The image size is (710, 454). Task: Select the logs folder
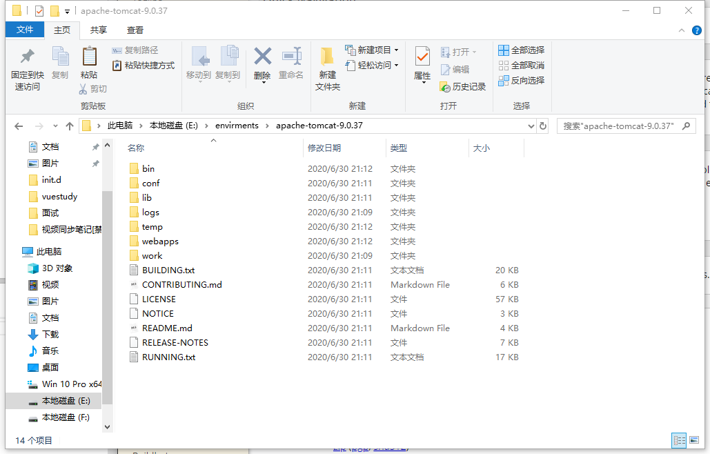[150, 213]
